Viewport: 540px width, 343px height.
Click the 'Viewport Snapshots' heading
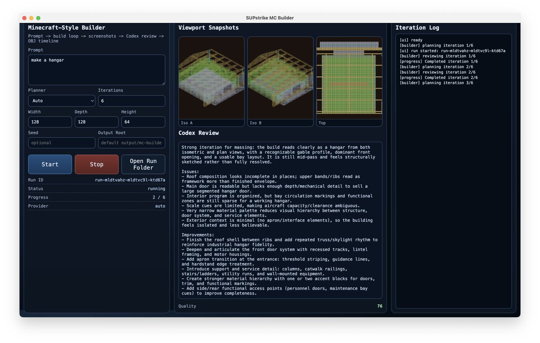point(208,27)
